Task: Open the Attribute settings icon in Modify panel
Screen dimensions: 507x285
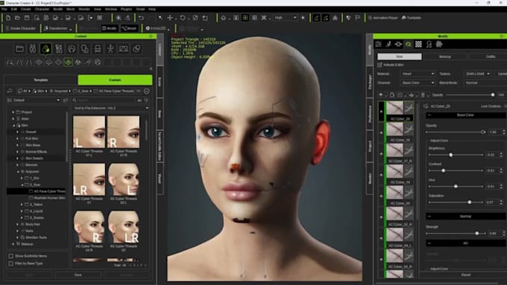Action: (x=378, y=44)
